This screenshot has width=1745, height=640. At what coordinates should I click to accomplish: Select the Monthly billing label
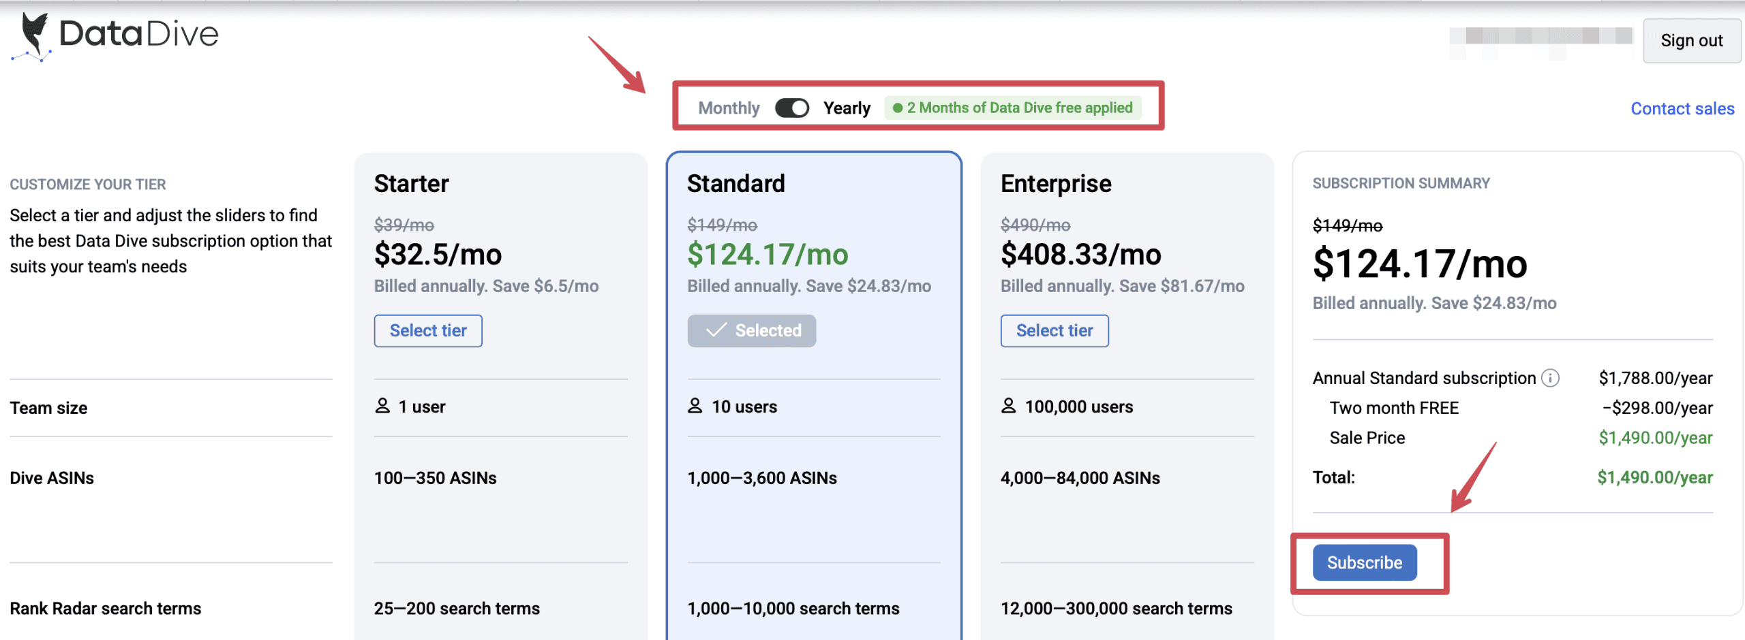tap(729, 108)
